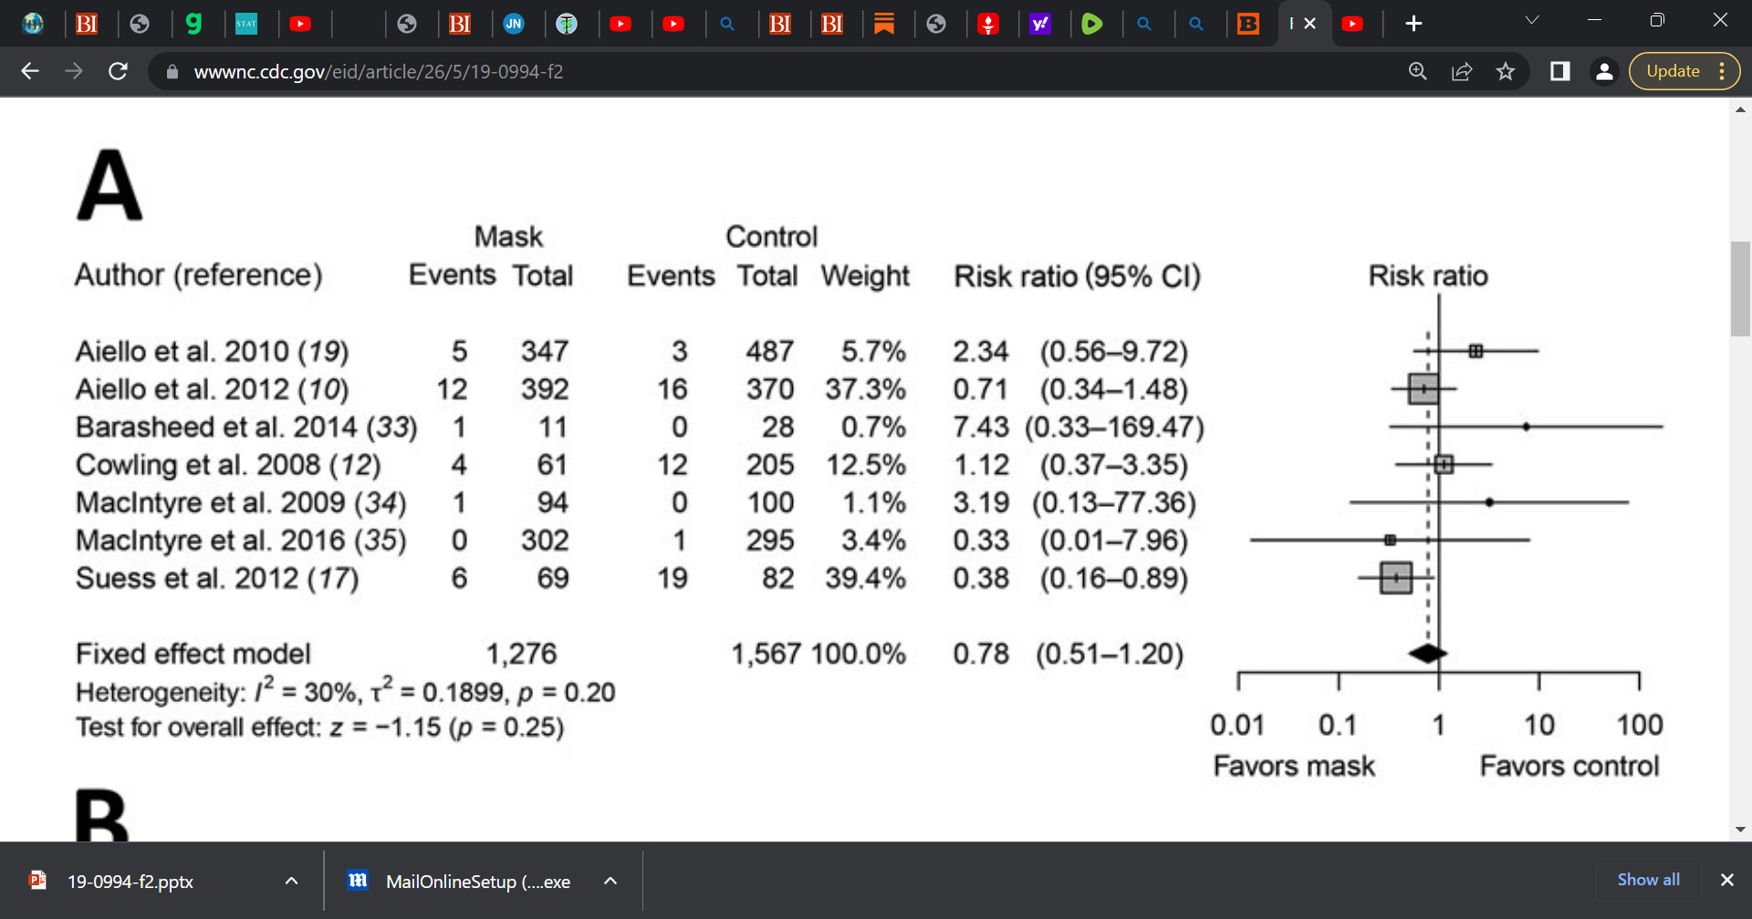Click the 'Favors mask' axis label
The width and height of the screenshot is (1752, 919).
[1294, 766]
